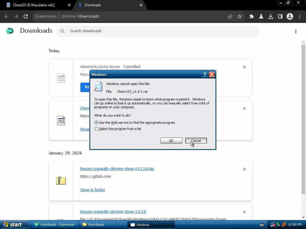Screen dimensions: 306x229
Task: Bookmark this page with the star icon
Action: point(240,17)
